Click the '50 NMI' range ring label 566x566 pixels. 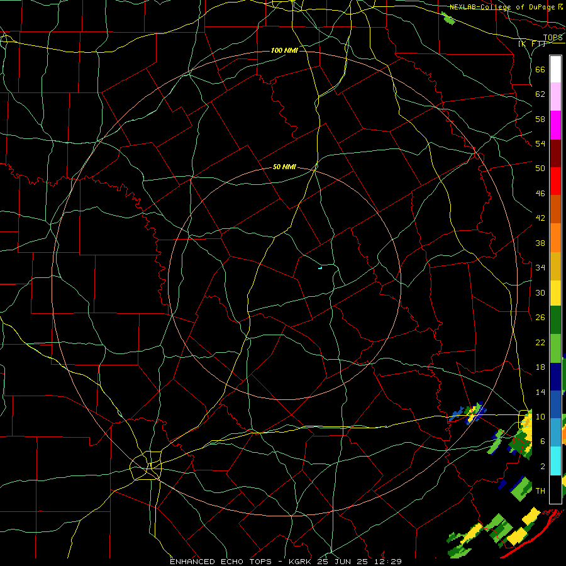284,167
